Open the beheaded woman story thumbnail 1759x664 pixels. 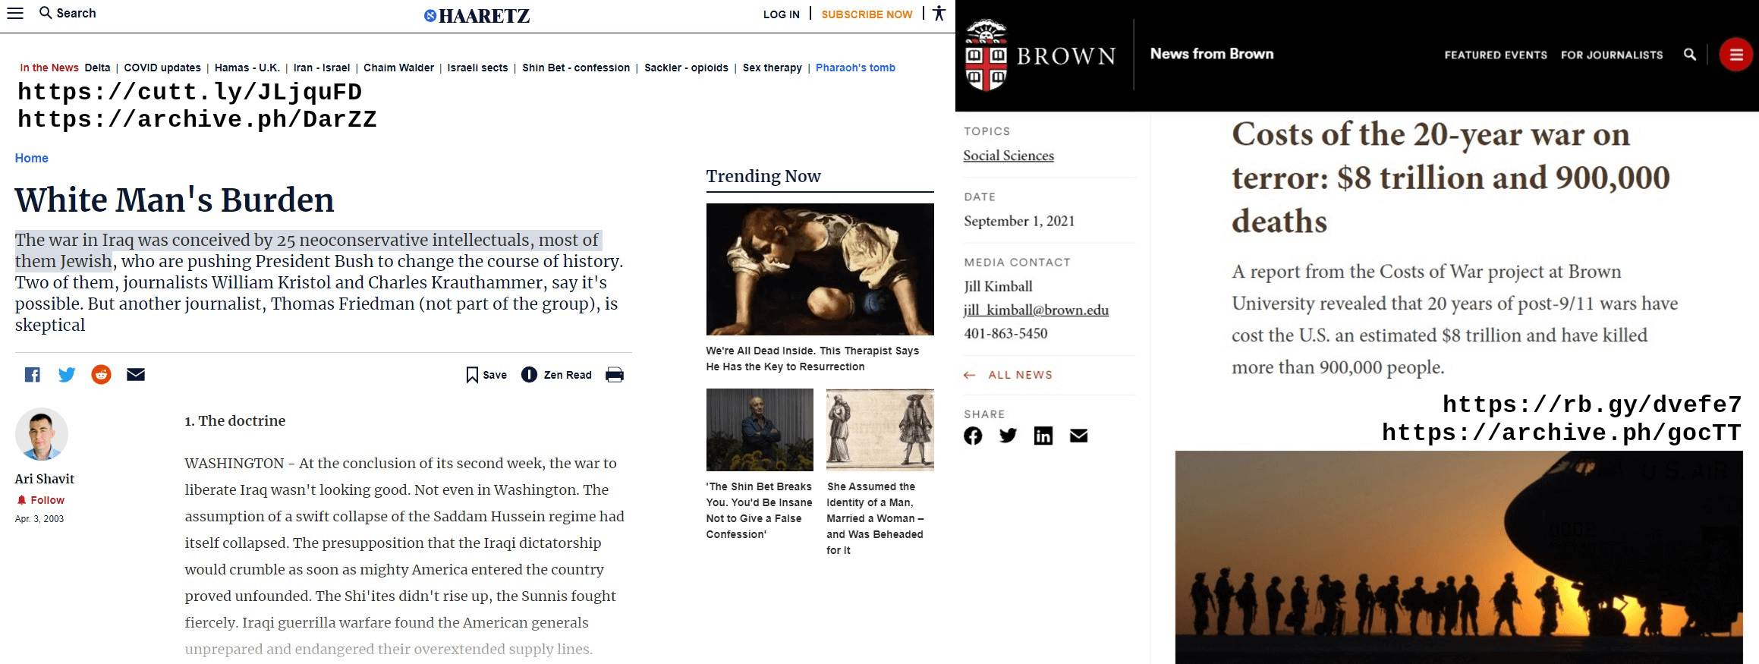click(x=880, y=430)
